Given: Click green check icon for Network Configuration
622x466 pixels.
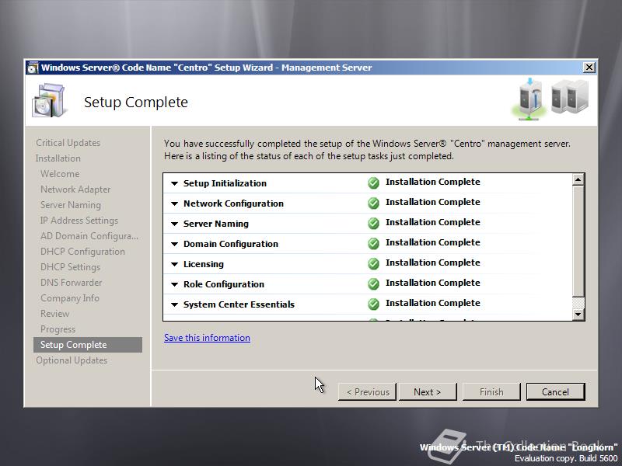Looking at the screenshot, I should (x=373, y=203).
